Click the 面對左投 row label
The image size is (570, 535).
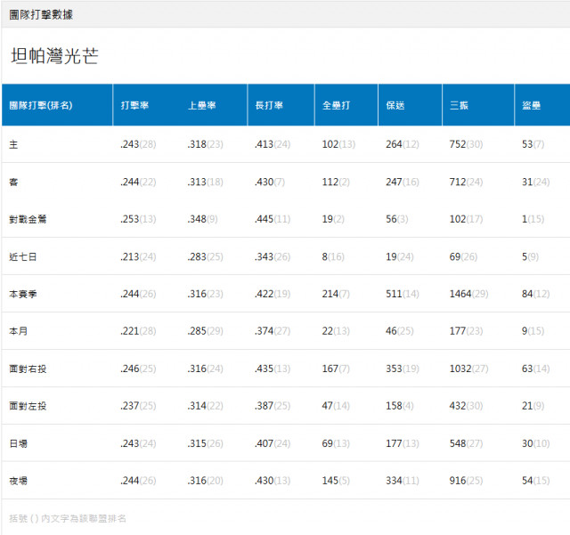28,406
